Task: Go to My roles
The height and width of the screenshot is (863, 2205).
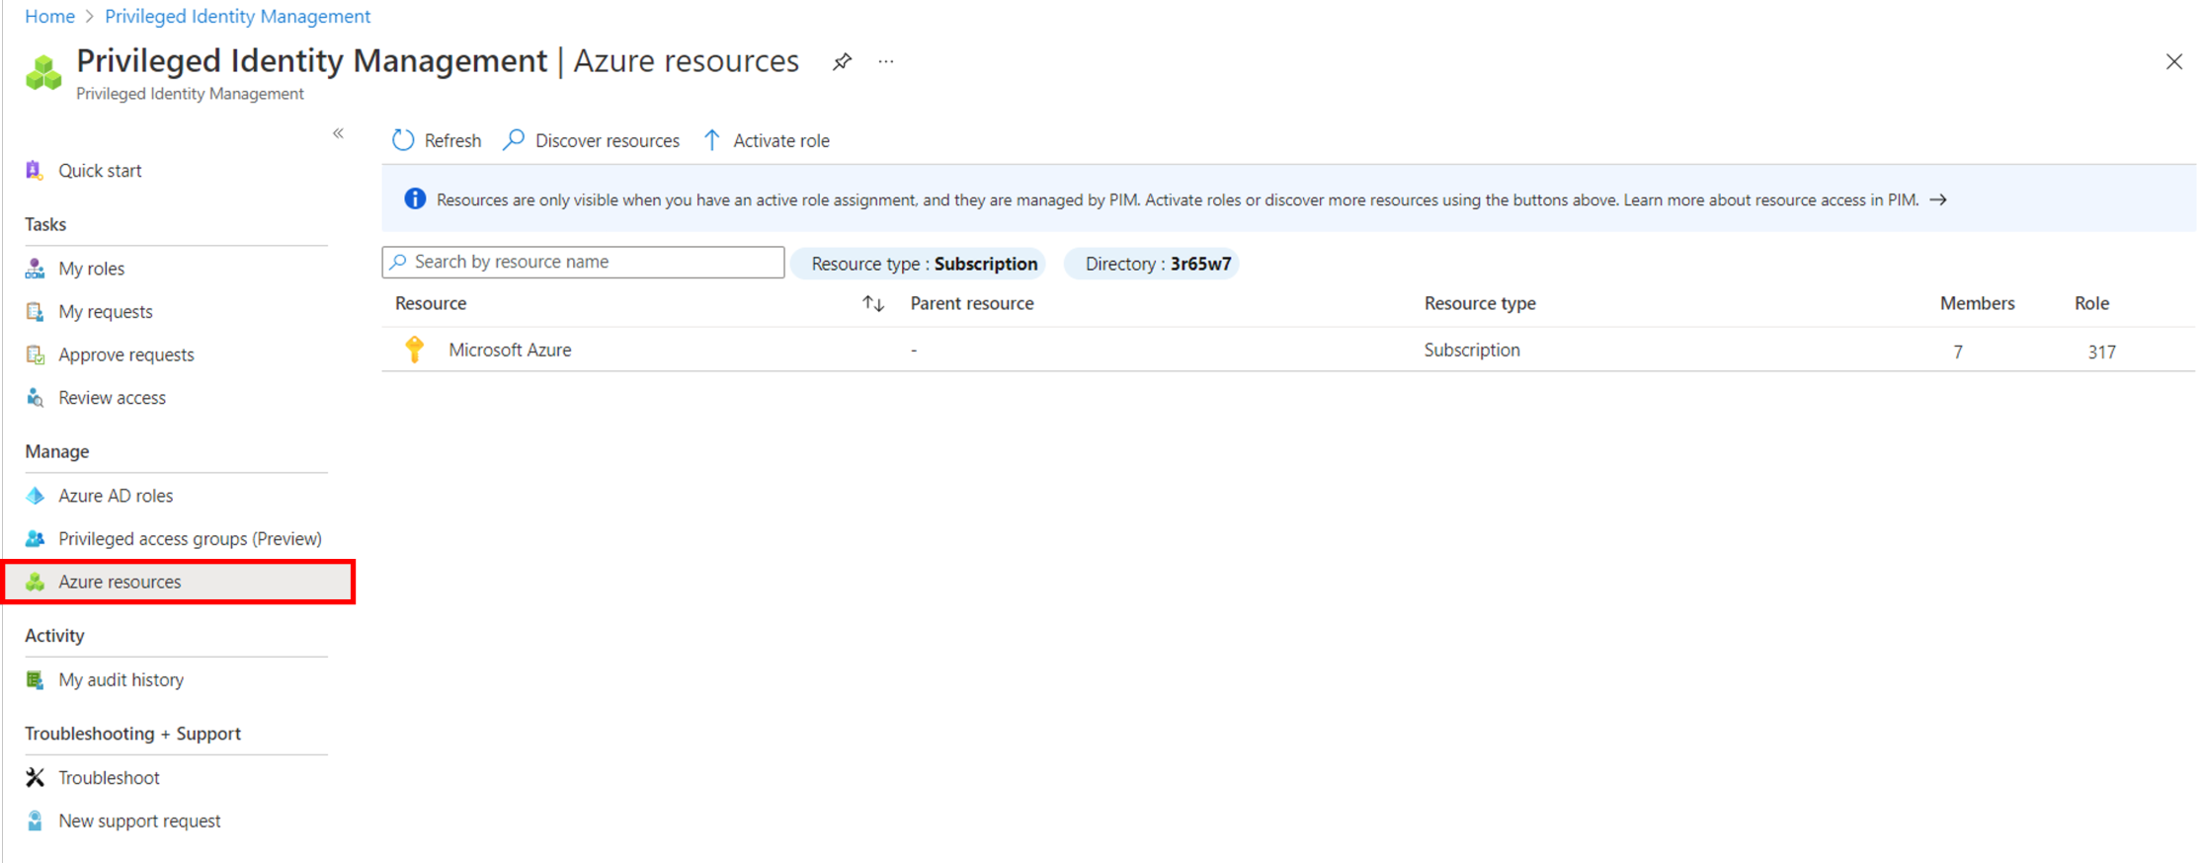Action: [91, 269]
